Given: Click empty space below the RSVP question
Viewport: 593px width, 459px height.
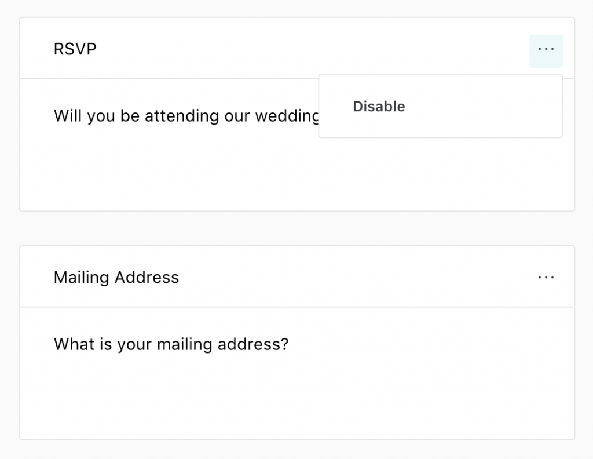Looking at the screenshot, I should click(174, 174).
